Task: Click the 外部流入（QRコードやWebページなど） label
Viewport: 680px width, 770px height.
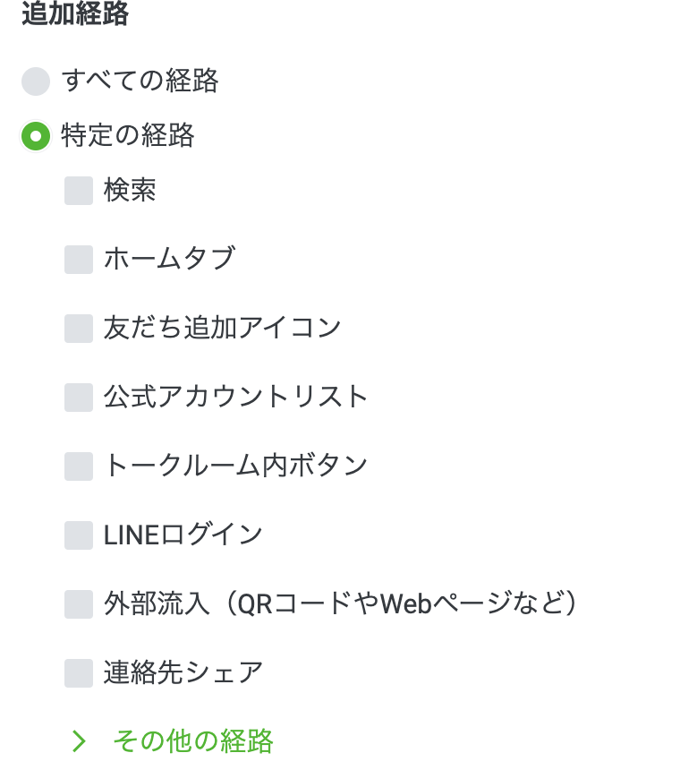Action: click(x=341, y=604)
